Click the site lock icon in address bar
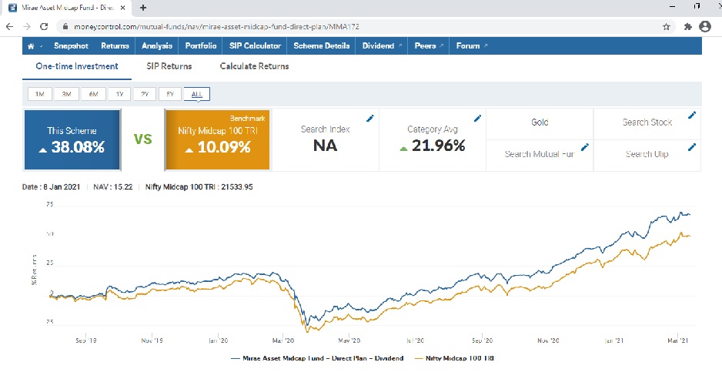 click(x=65, y=27)
